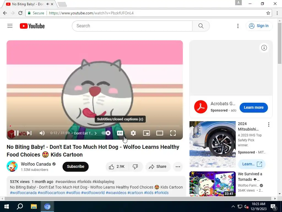Open Wolfoo Canada channel avatar
This screenshot has width=282, height=212.
point(12,166)
